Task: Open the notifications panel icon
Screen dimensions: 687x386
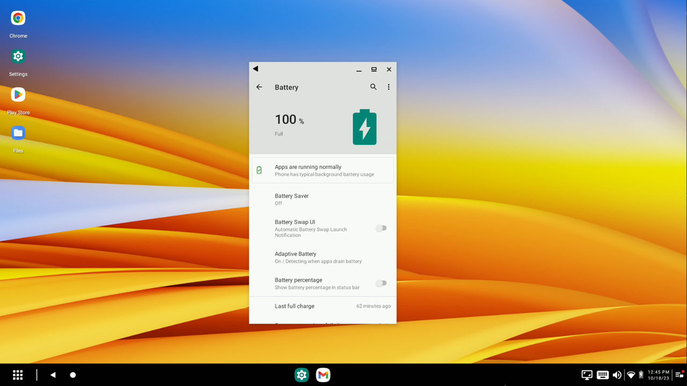Action: pyautogui.click(x=679, y=375)
